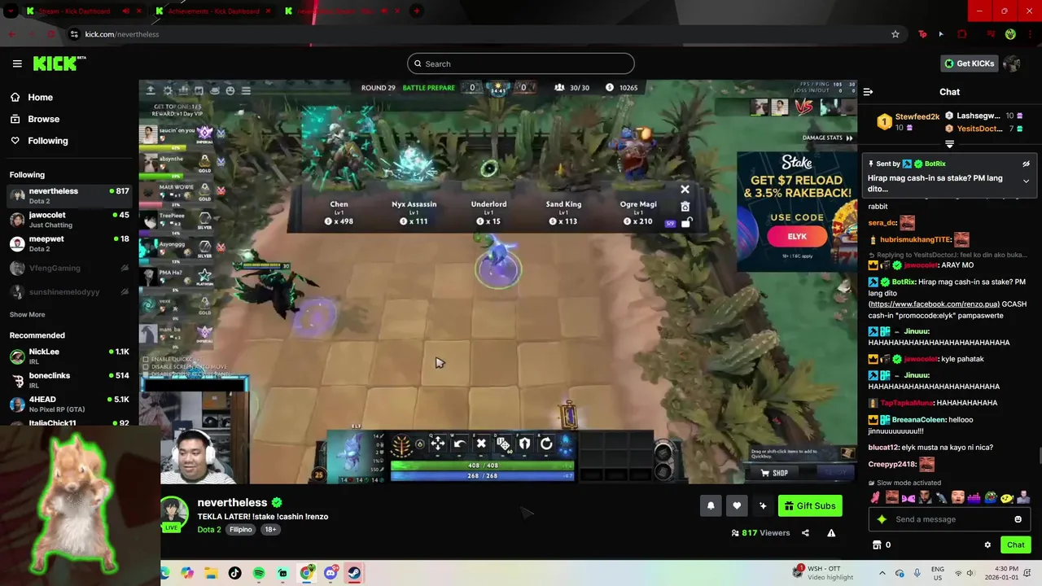Click the Stake ELYK promo button
Screen dimensions: 1042x586
[x=797, y=237]
